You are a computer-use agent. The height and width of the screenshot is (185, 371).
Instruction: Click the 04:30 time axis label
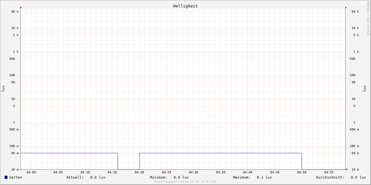194,172
